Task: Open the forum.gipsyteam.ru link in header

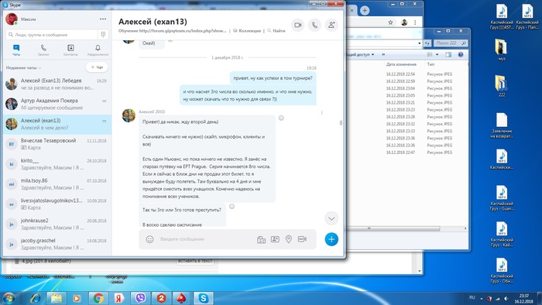Action: [183, 31]
